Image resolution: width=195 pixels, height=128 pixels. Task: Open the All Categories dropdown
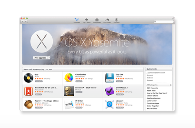pos(159,85)
